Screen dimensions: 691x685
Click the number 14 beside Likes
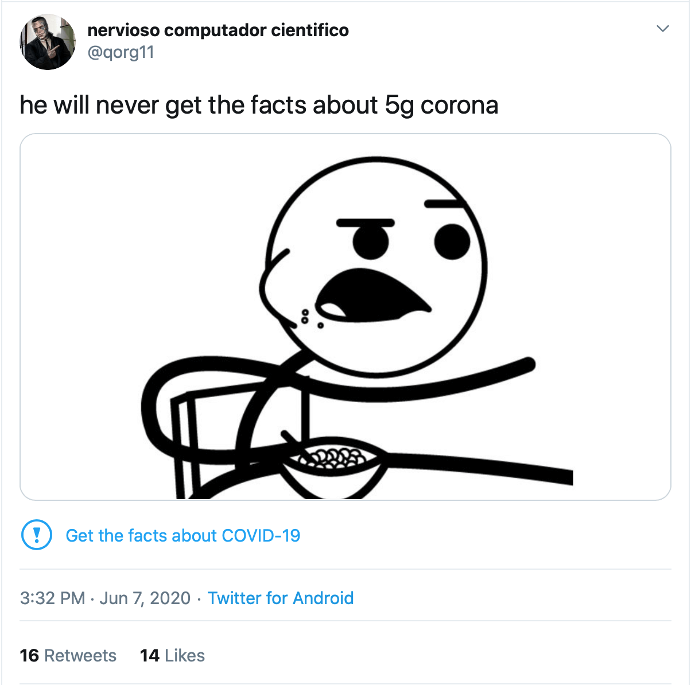coord(149,655)
